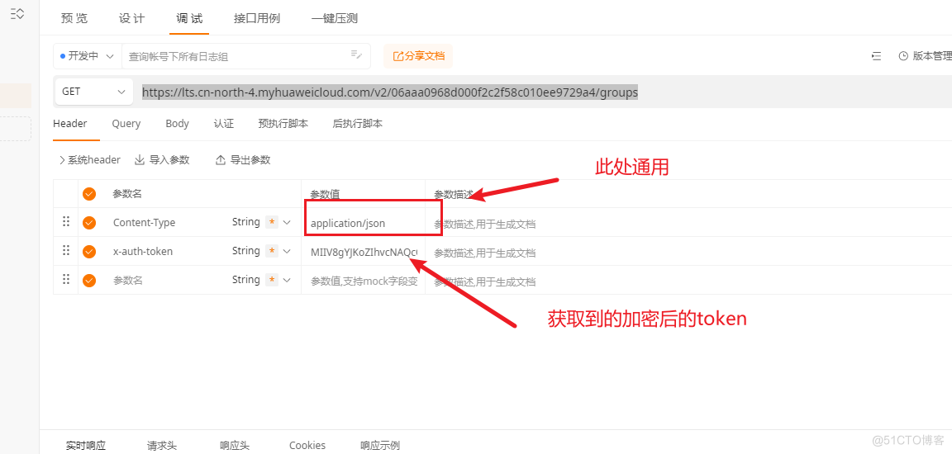Select the Header tab

(x=69, y=124)
